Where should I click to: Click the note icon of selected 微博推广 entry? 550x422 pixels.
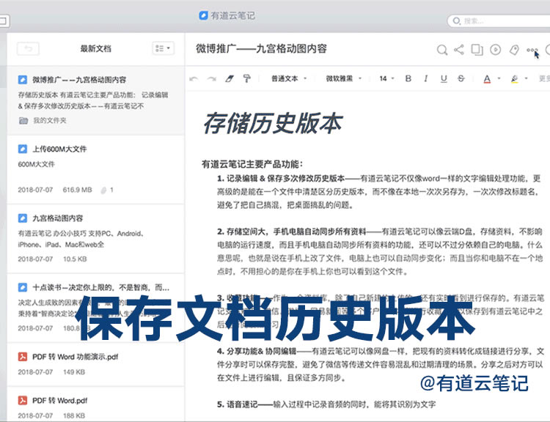(x=23, y=80)
